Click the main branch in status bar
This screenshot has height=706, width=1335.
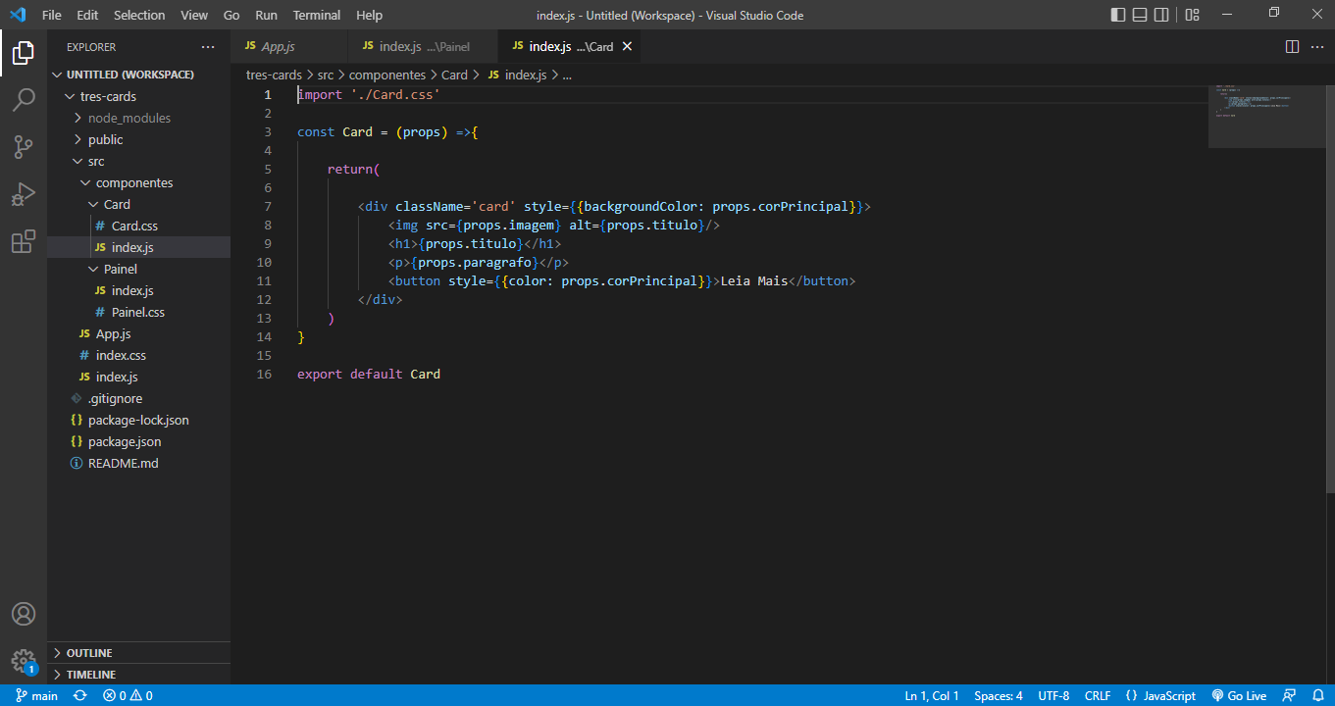36,694
